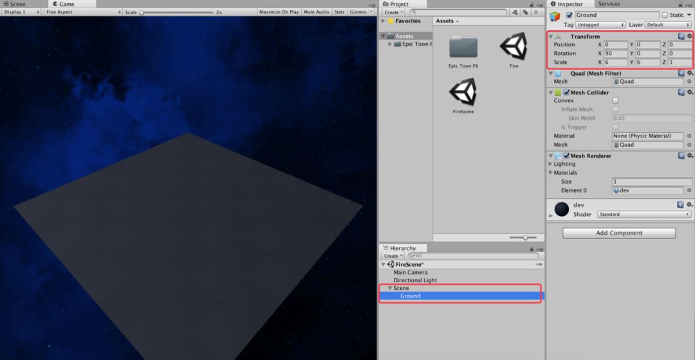Toggle Mute Audio in Game view
695x360 pixels.
tap(316, 12)
